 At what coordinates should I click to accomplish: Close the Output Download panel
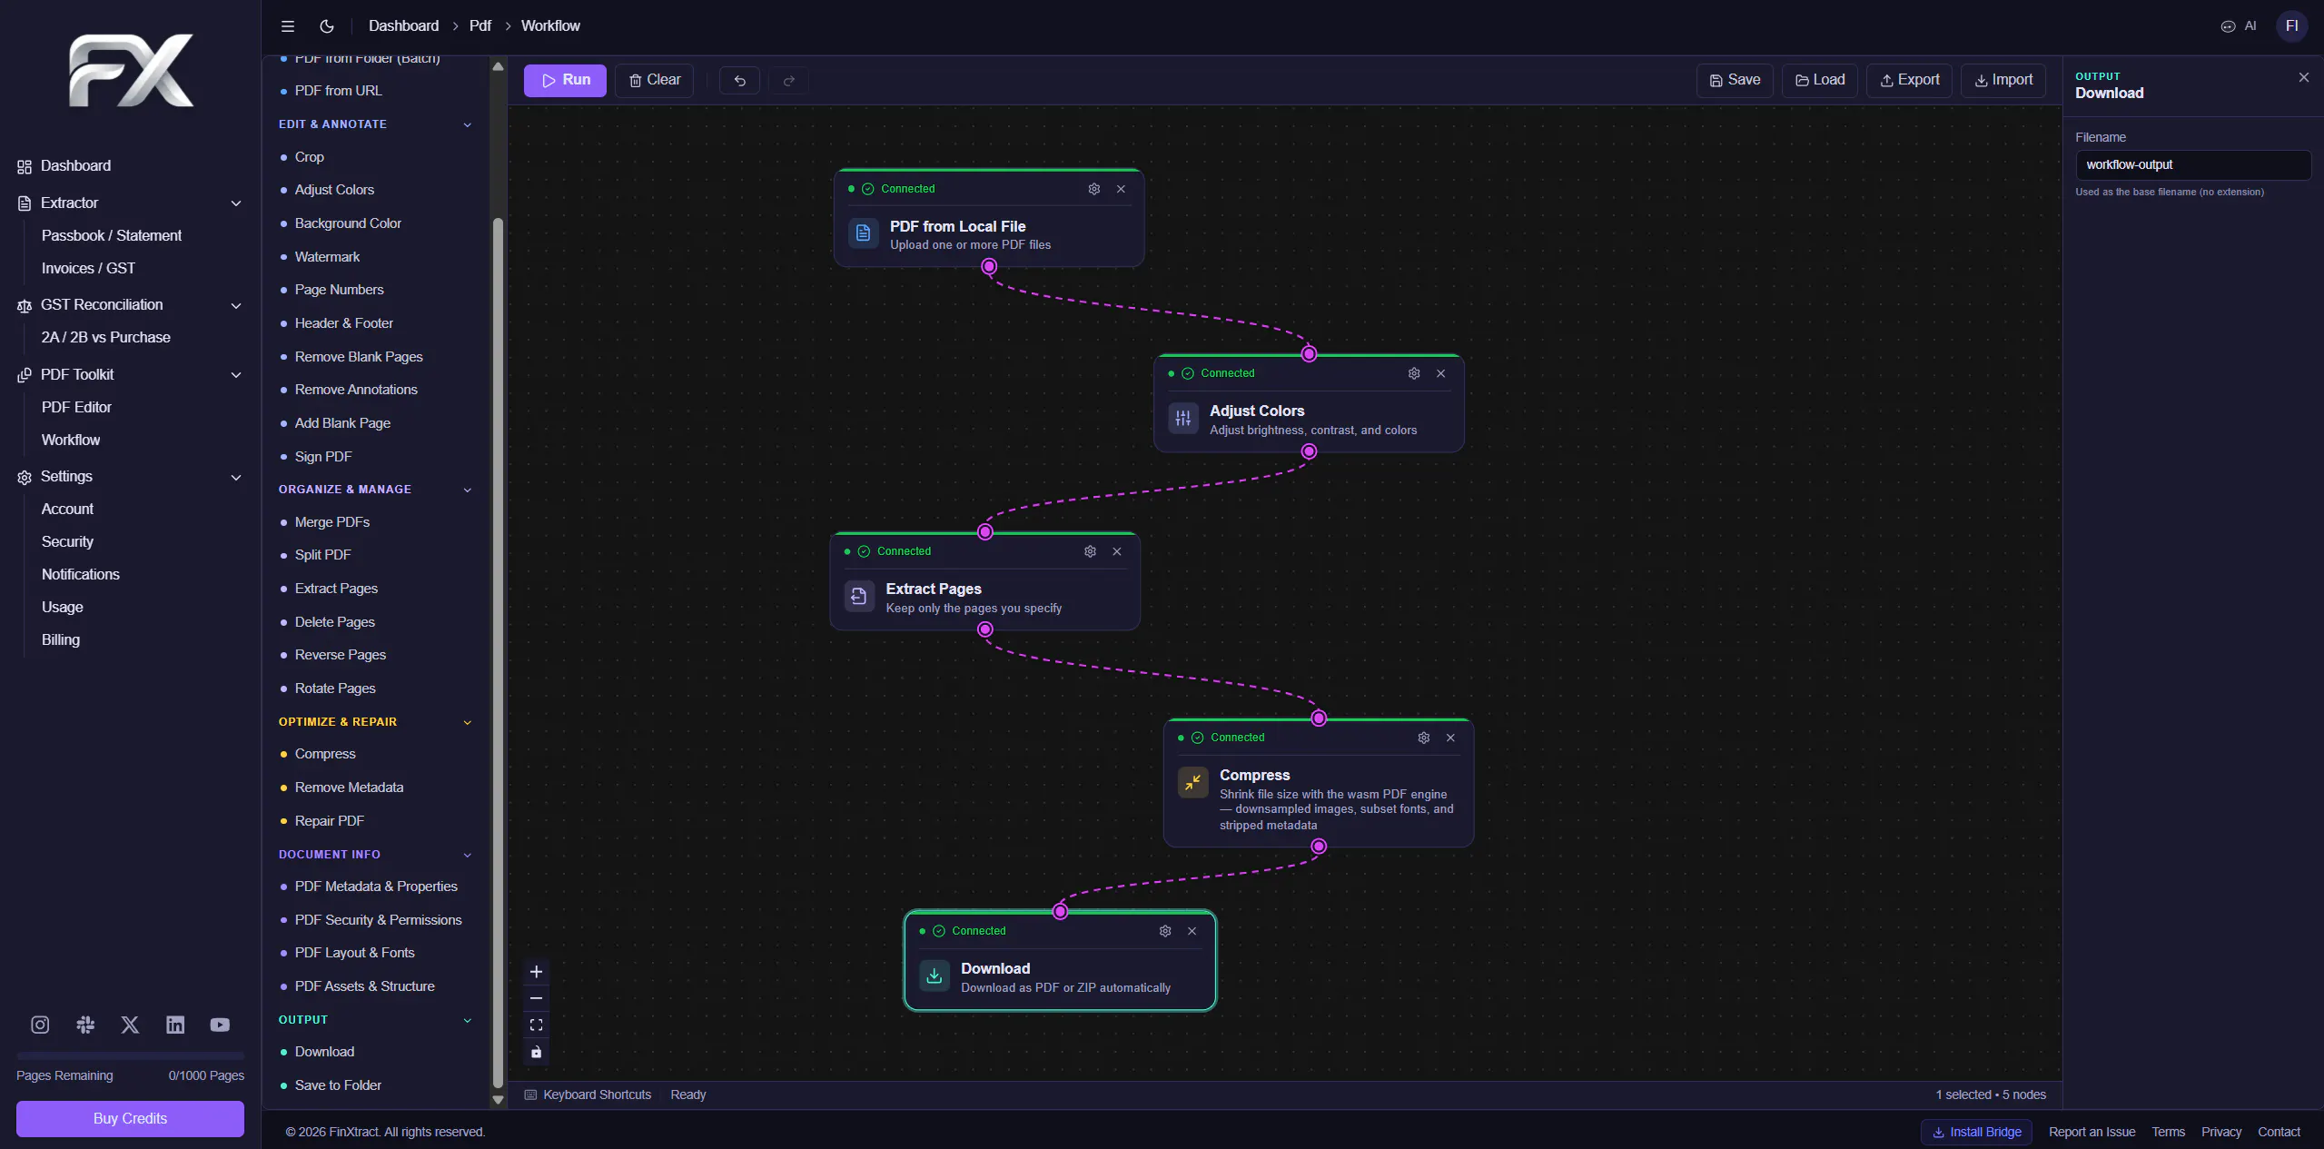[x=2304, y=78]
